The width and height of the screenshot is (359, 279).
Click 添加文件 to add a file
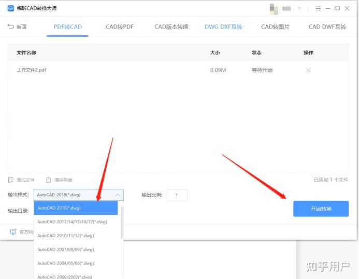click(21, 180)
